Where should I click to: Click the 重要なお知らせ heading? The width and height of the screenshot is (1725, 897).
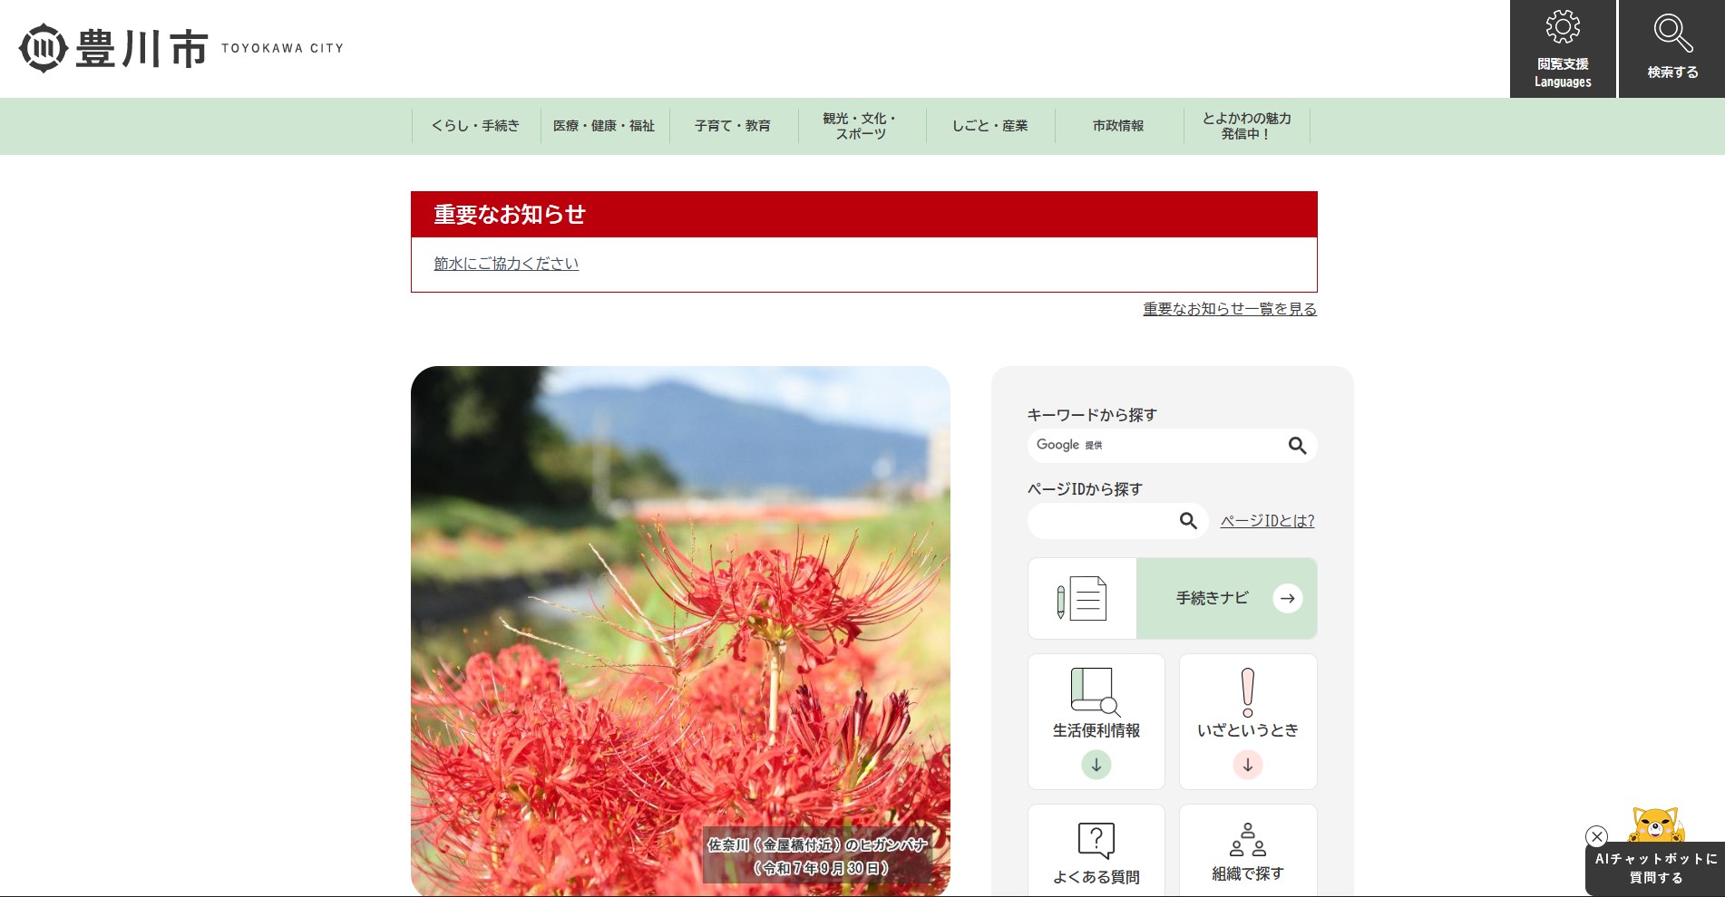pos(510,215)
